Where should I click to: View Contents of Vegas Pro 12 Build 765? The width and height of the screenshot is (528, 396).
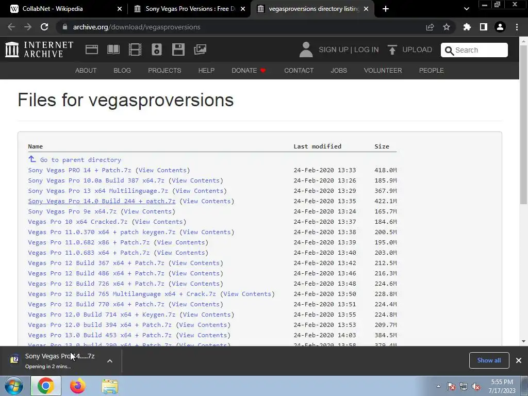247,294
